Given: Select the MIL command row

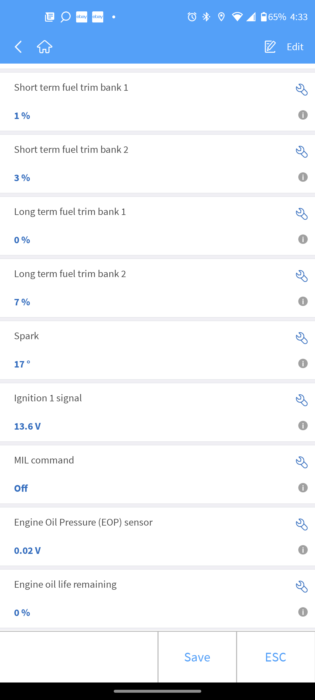Looking at the screenshot, I should click(146, 474).
